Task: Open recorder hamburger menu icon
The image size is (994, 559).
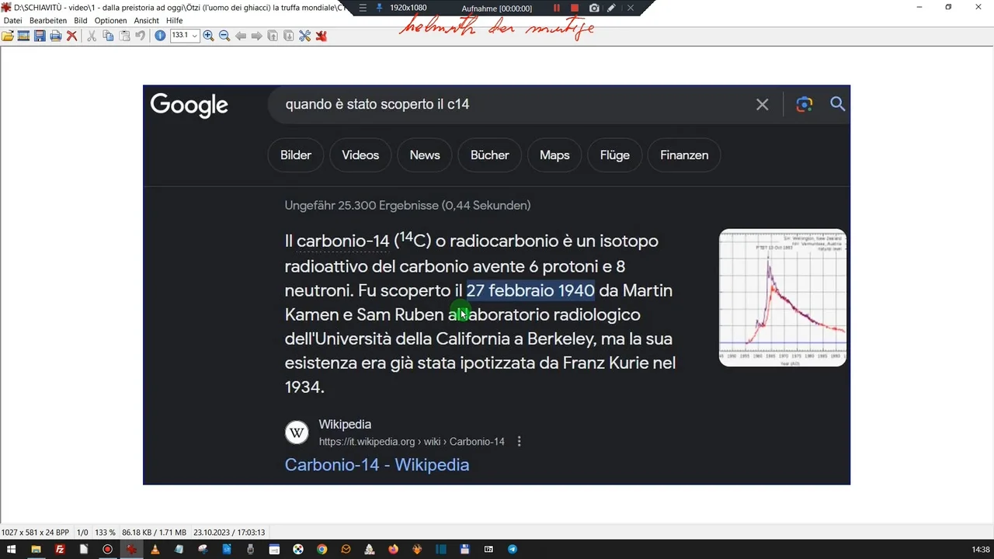Action: [362, 8]
